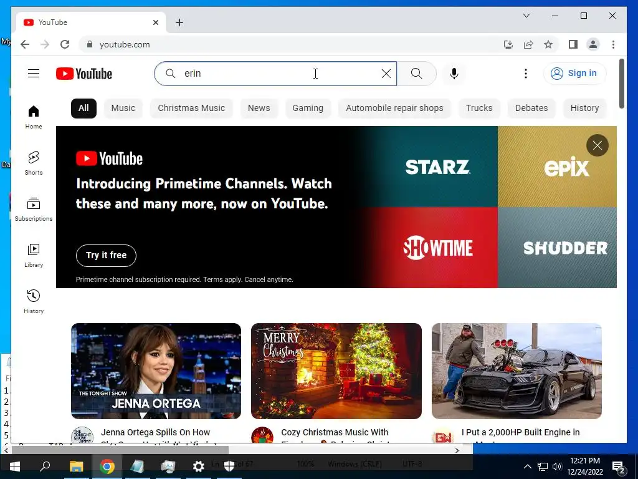
Task: Go back in the browser
Action: click(25, 44)
